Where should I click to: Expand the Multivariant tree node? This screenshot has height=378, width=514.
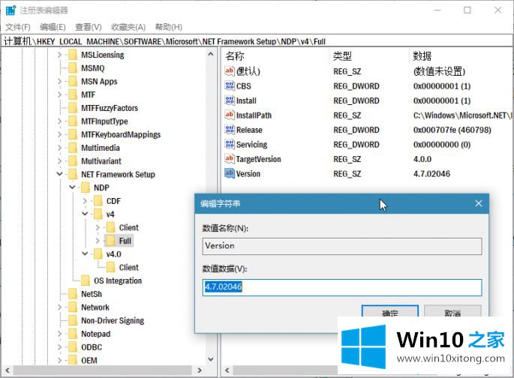59,161
